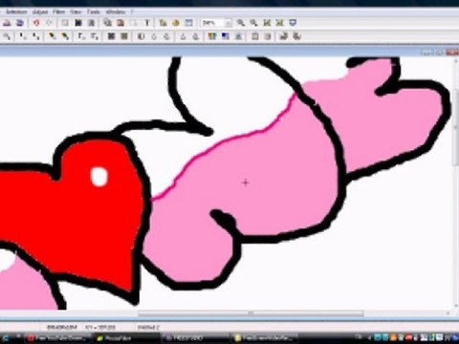Click the Print toolbar icon
459x344 pixels.
(x=7, y=23)
